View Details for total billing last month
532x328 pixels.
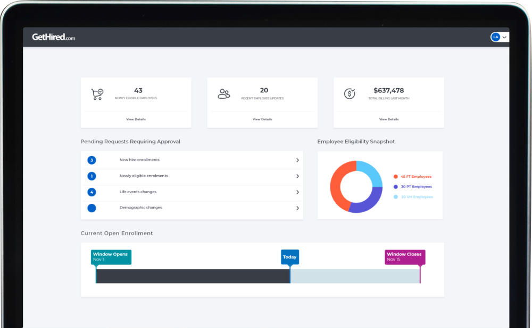(x=389, y=119)
